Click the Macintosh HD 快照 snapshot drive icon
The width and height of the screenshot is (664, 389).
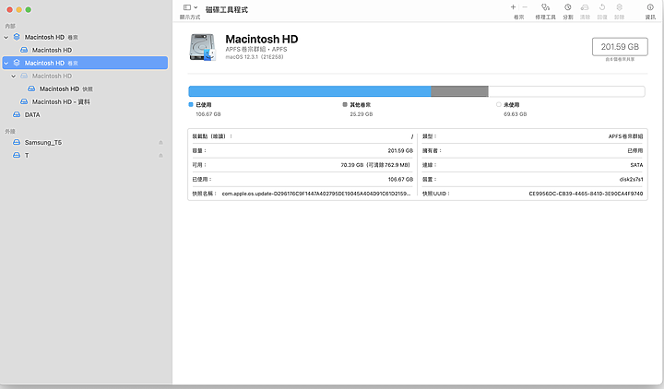31,88
